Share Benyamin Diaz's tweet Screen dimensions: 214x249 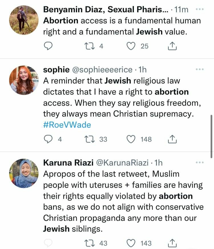click(172, 46)
